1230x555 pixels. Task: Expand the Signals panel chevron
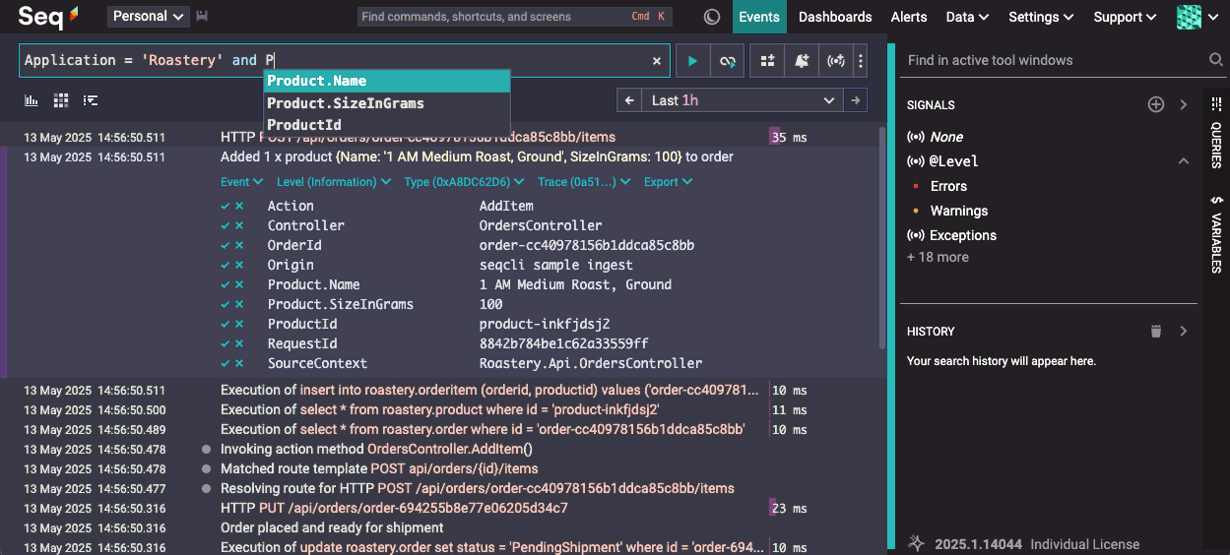point(1183,104)
